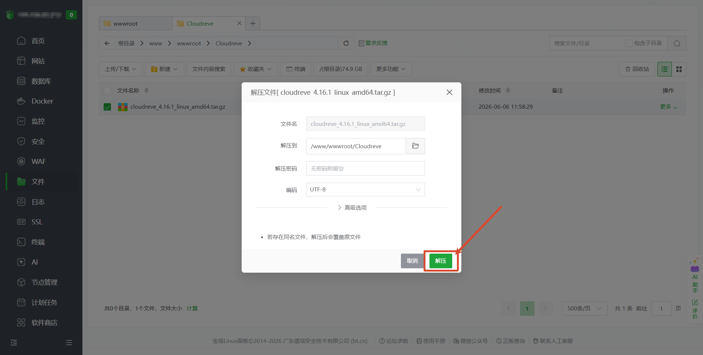Toggle the select-all files checkbox

(x=107, y=90)
